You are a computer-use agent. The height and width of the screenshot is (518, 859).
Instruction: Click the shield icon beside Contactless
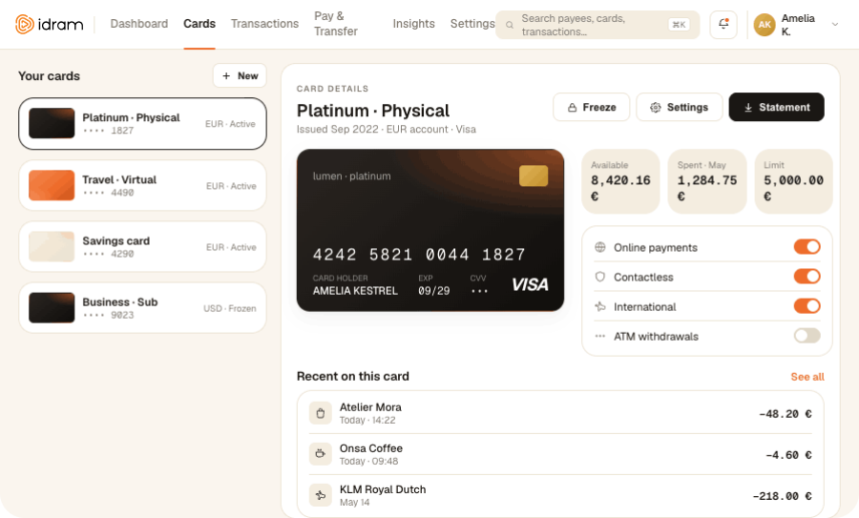click(600, 277)
